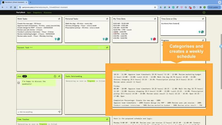Click '12:00 PM - 1 PM - Lunch' time slot
This screenshot has width=222, height=125.
[122, 30]
